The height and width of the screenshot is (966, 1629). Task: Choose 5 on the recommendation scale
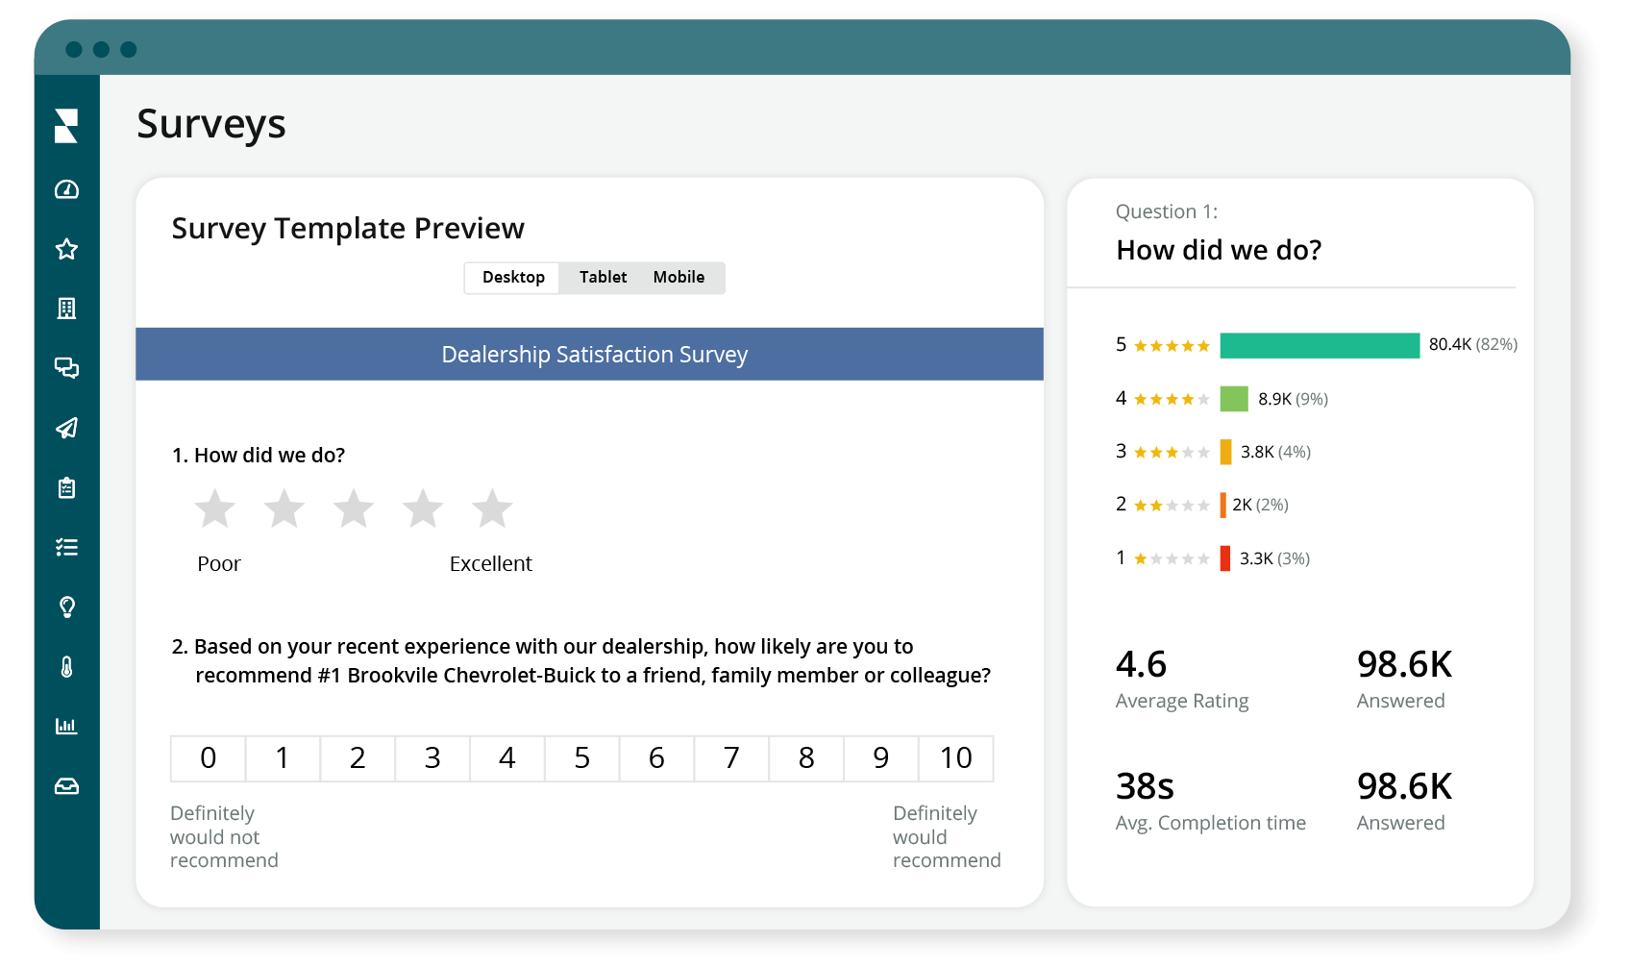(582, 758)
